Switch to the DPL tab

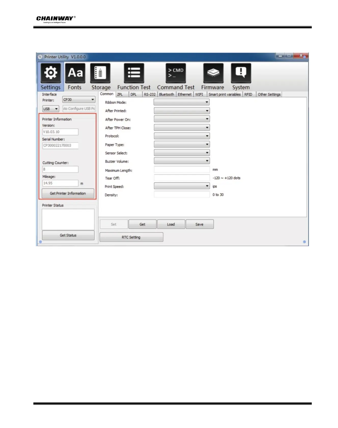point(135,95)
